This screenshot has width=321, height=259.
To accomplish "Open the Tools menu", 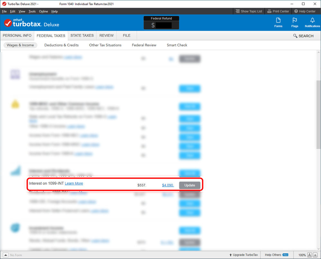I will click(32, 12).
